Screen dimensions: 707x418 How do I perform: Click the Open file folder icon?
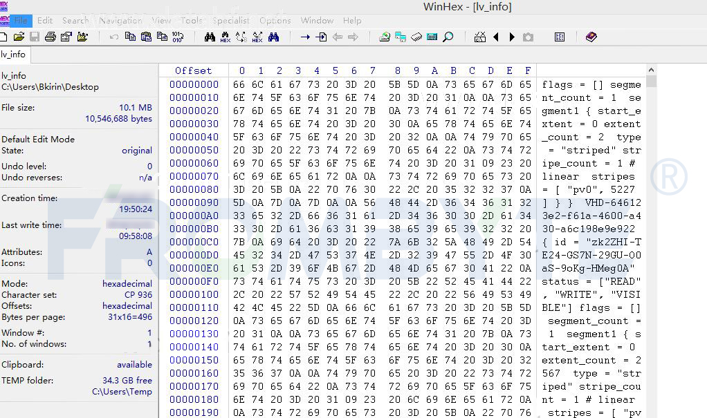[19, 37]
